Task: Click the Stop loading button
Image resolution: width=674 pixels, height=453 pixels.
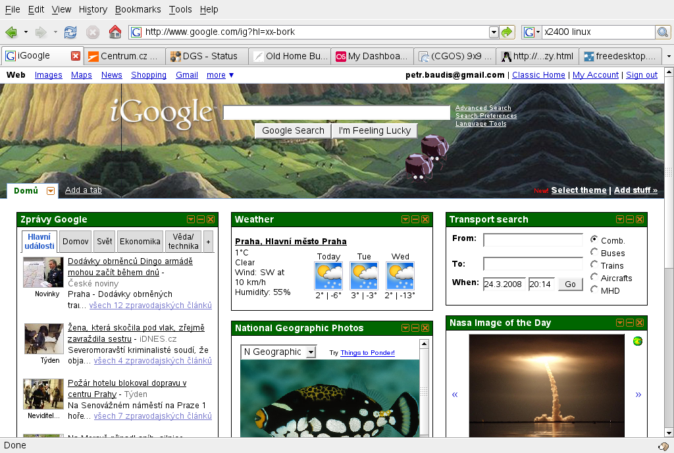Action: [92, 32]
